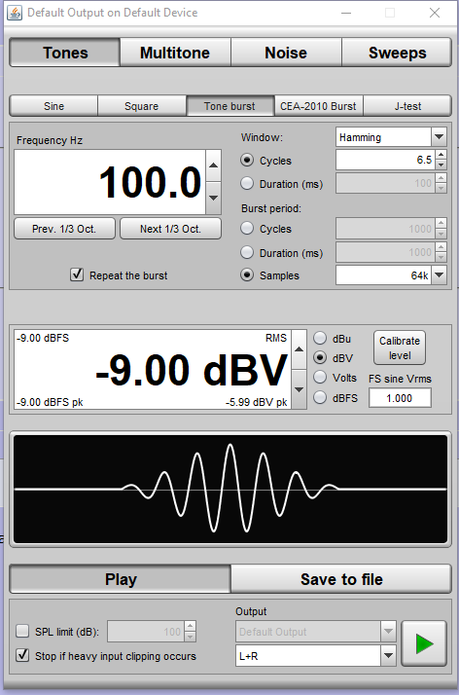Open the 64k samples dropdown
Screen dimensions: 459x695
point(439,275)
